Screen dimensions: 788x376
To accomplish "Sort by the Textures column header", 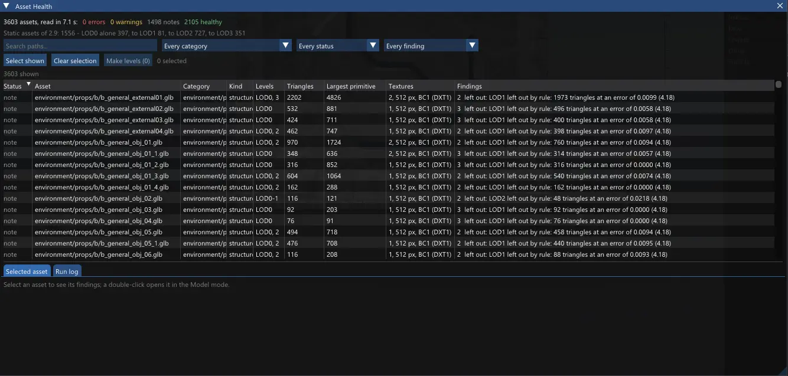I will coord(421,86).
